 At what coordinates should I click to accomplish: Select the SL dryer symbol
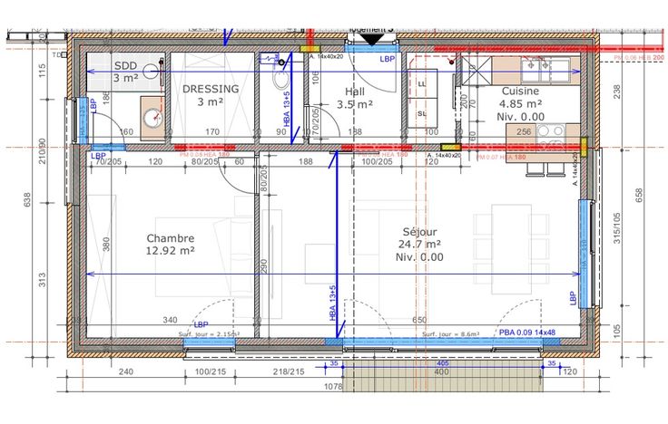pos(423,114)
